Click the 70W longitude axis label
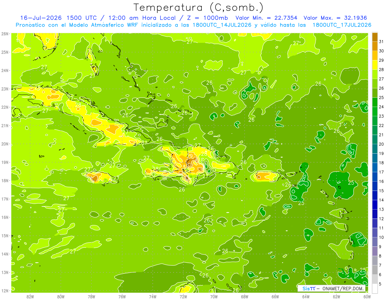Screen dimensions: 390x301 point(214,296)
